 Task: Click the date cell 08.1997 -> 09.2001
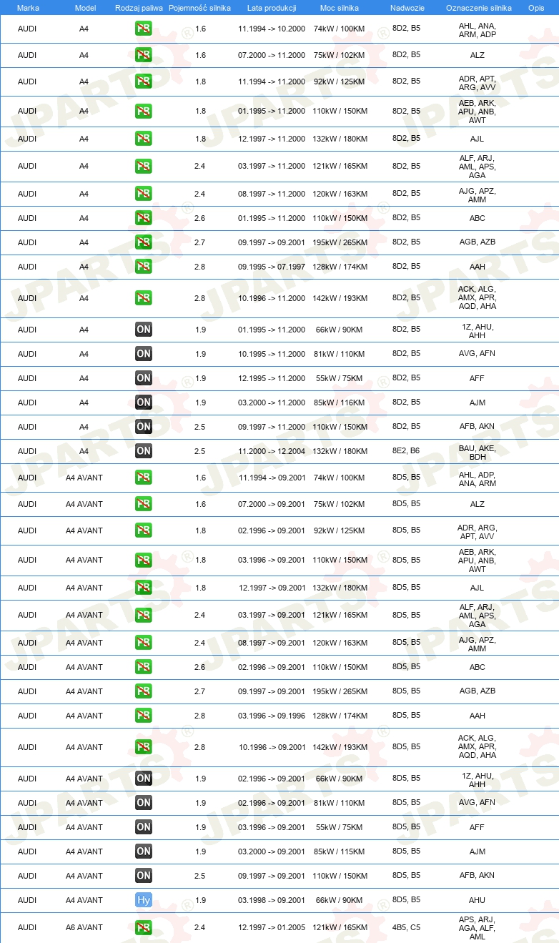[272, 643]
